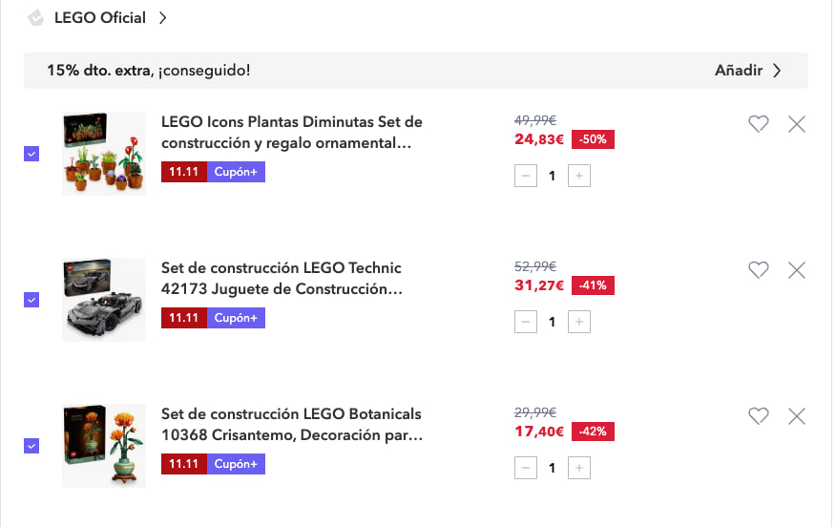Click Añadir to add more items
836x527 pixels.
click(748, 71)
